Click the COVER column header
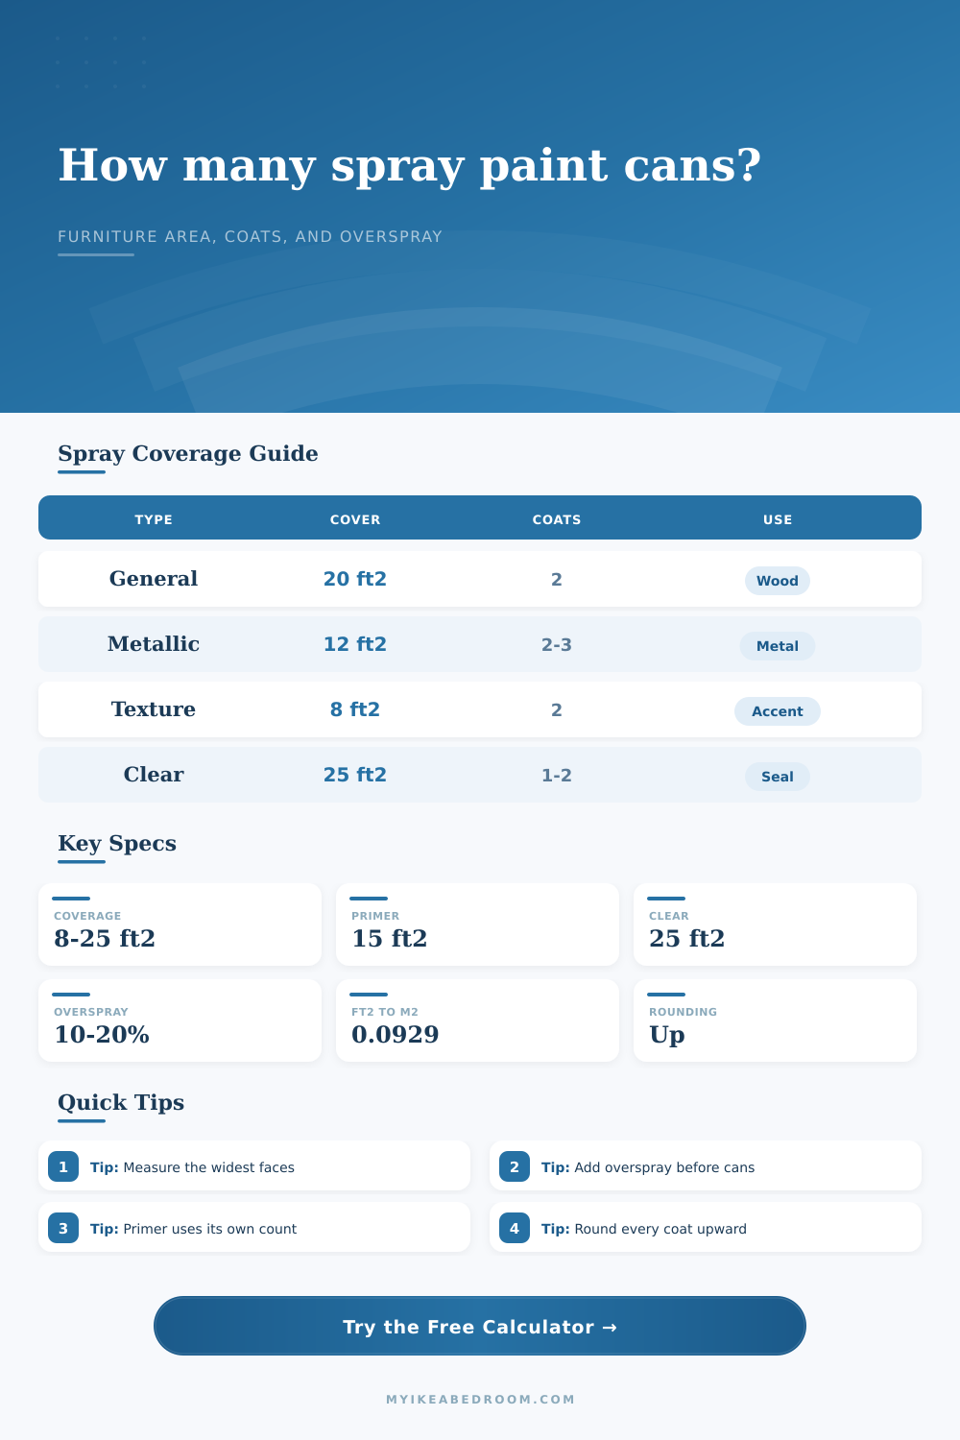 [x=355, y=519]
